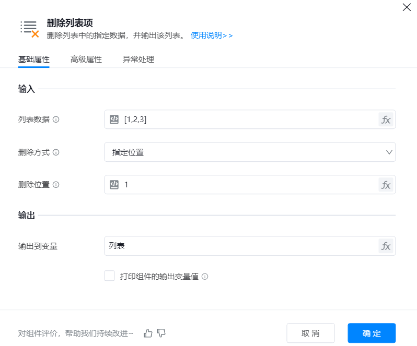
Task: Click info icon next to 删除位置
Action: pyautogui.click(x=56, y=185)
